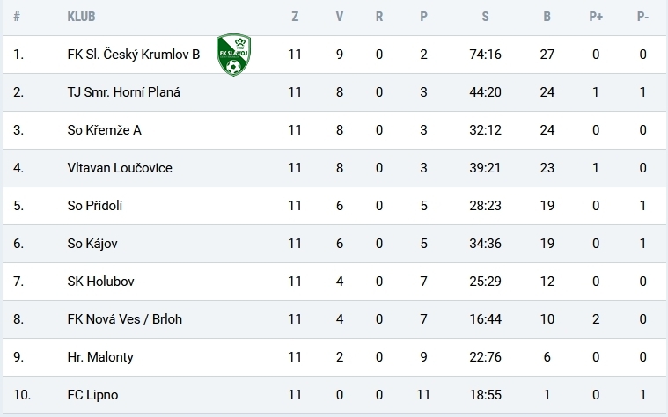The image size is (668, 417).
Task: Sort by the V wins column header
Action: coord(340,17)
